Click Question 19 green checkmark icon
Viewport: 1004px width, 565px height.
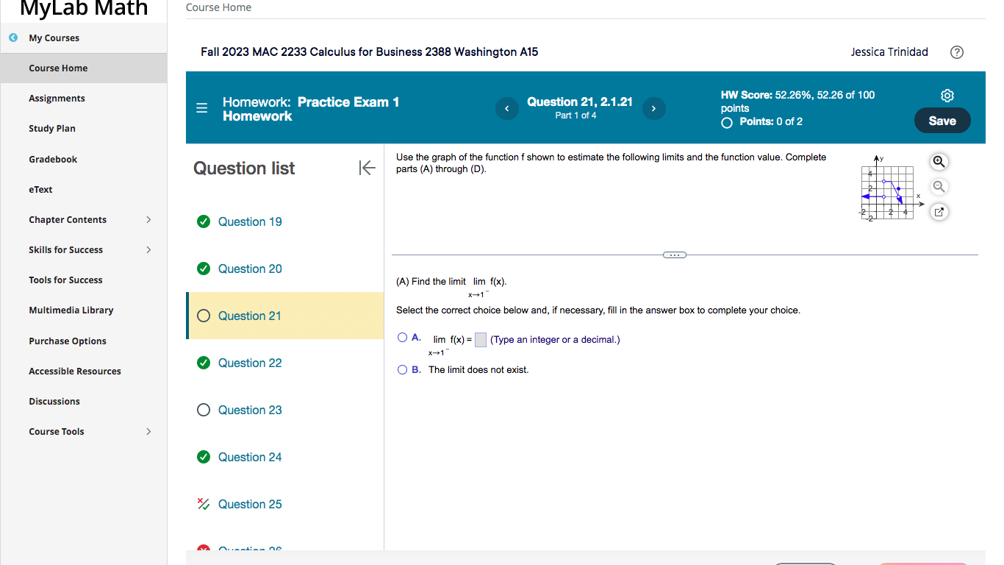(x=204, y=221)
